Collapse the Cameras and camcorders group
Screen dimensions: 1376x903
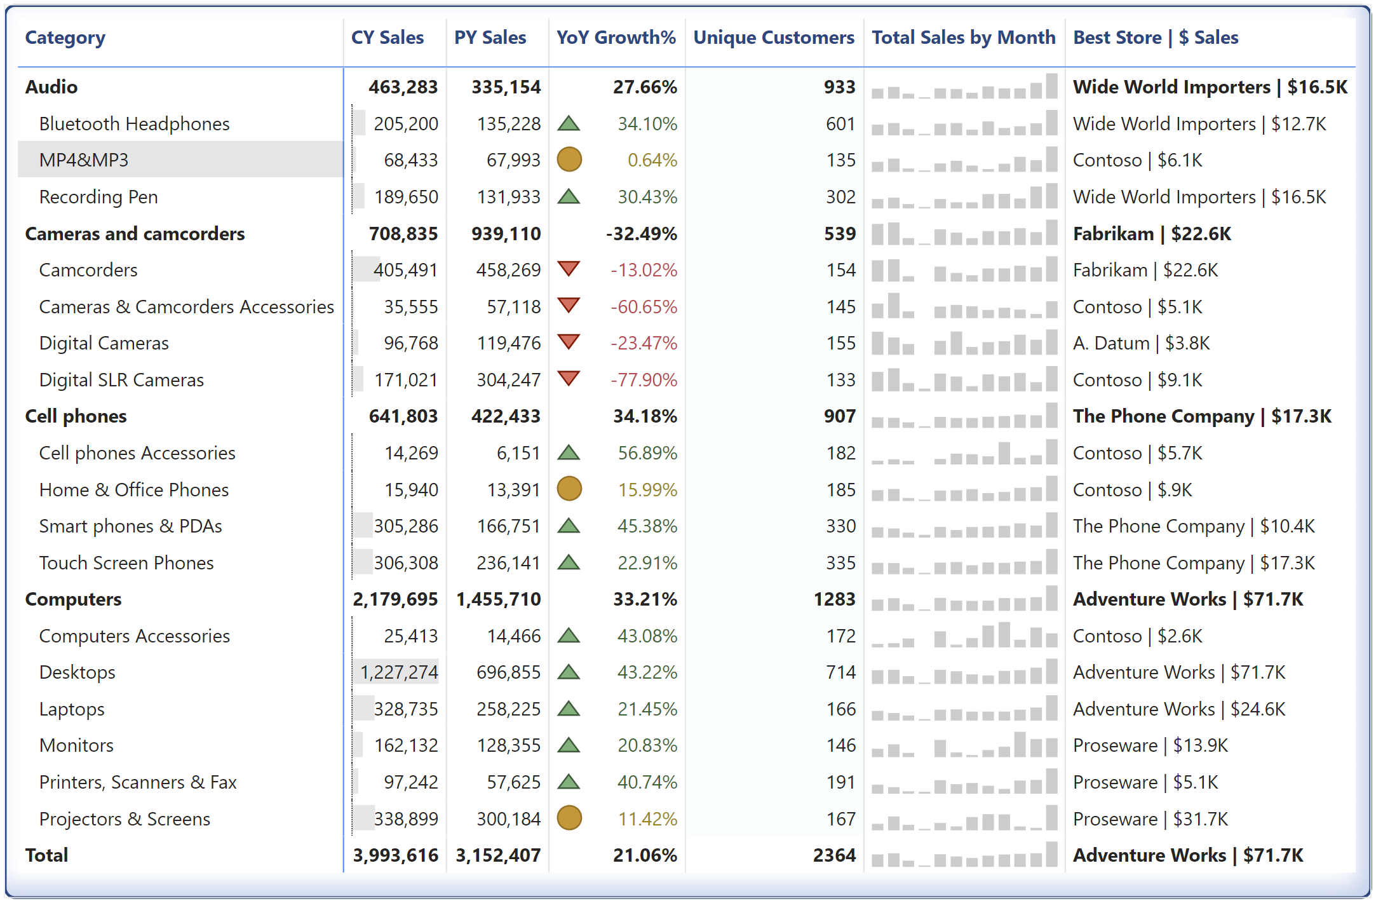click(134, 233)
